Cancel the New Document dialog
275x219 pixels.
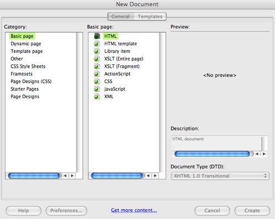(x=212, y=211)
